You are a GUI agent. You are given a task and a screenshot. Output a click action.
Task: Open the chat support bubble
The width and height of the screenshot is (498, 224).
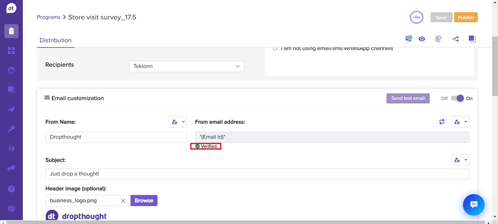tap(474, 205)
